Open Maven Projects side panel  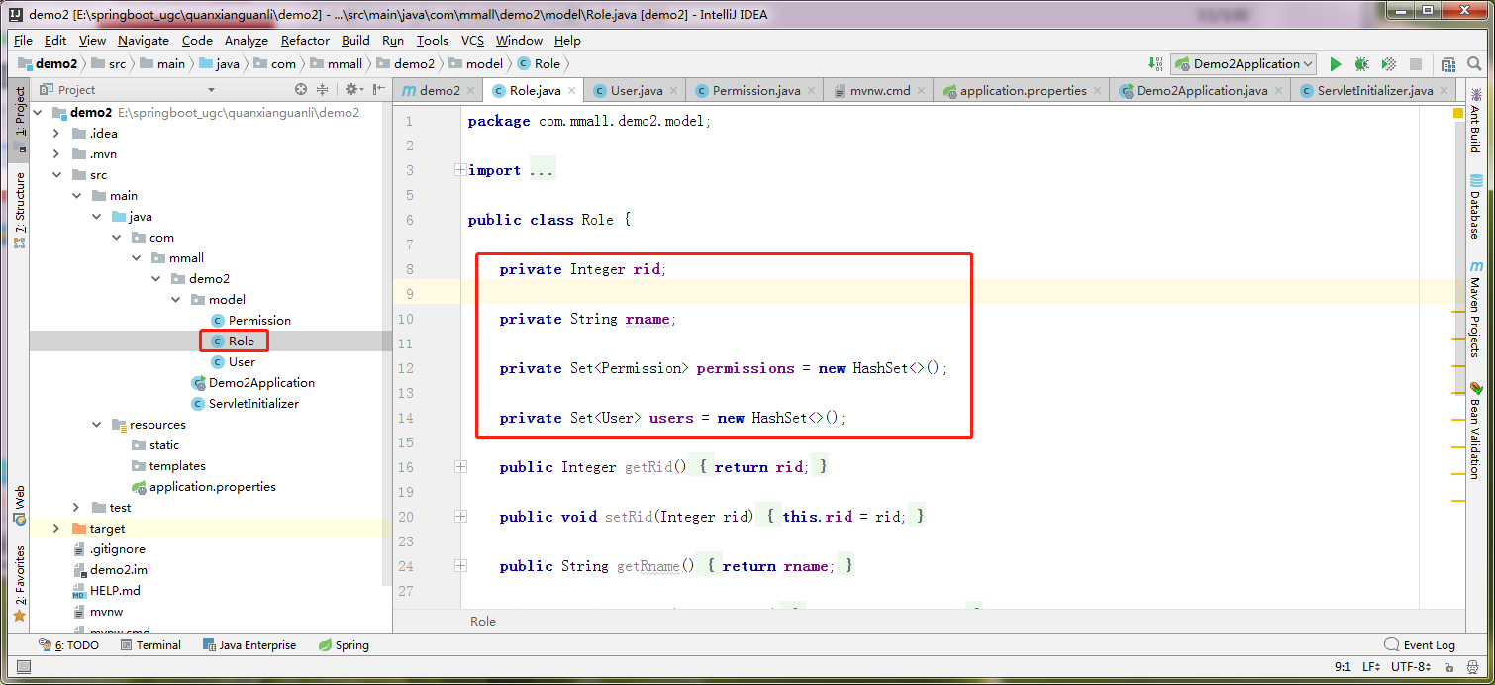(1475, 310)
